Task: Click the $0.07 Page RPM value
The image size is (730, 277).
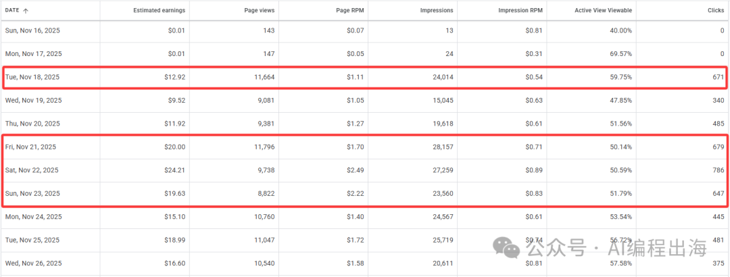Action: point(356,30)
